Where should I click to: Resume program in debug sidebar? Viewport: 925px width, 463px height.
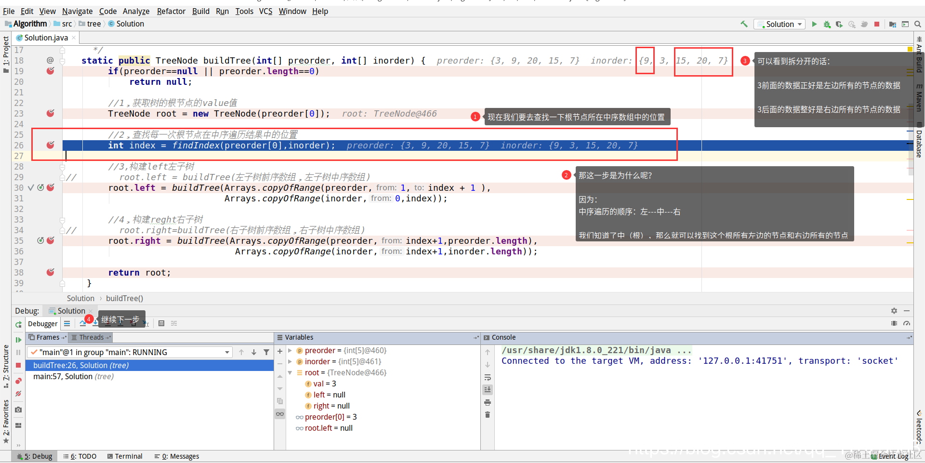click(x=18, y=340)
